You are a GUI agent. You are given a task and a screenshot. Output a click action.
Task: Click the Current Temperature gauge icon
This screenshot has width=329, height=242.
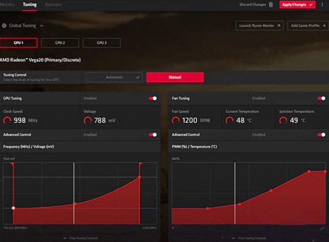coord(230,120)
